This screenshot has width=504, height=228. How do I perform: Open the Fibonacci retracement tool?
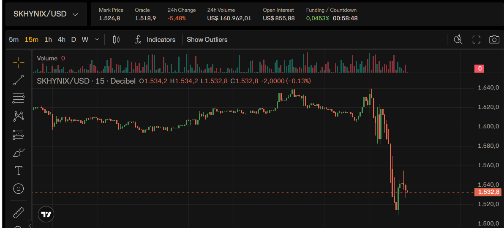coord(19,98)
